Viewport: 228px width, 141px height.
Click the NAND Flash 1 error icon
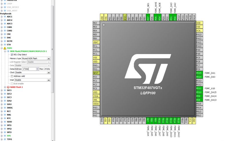tap(8, 87)
